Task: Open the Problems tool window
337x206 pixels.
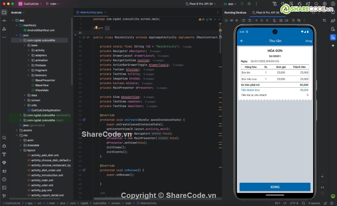Action: [x=4, y=179]
